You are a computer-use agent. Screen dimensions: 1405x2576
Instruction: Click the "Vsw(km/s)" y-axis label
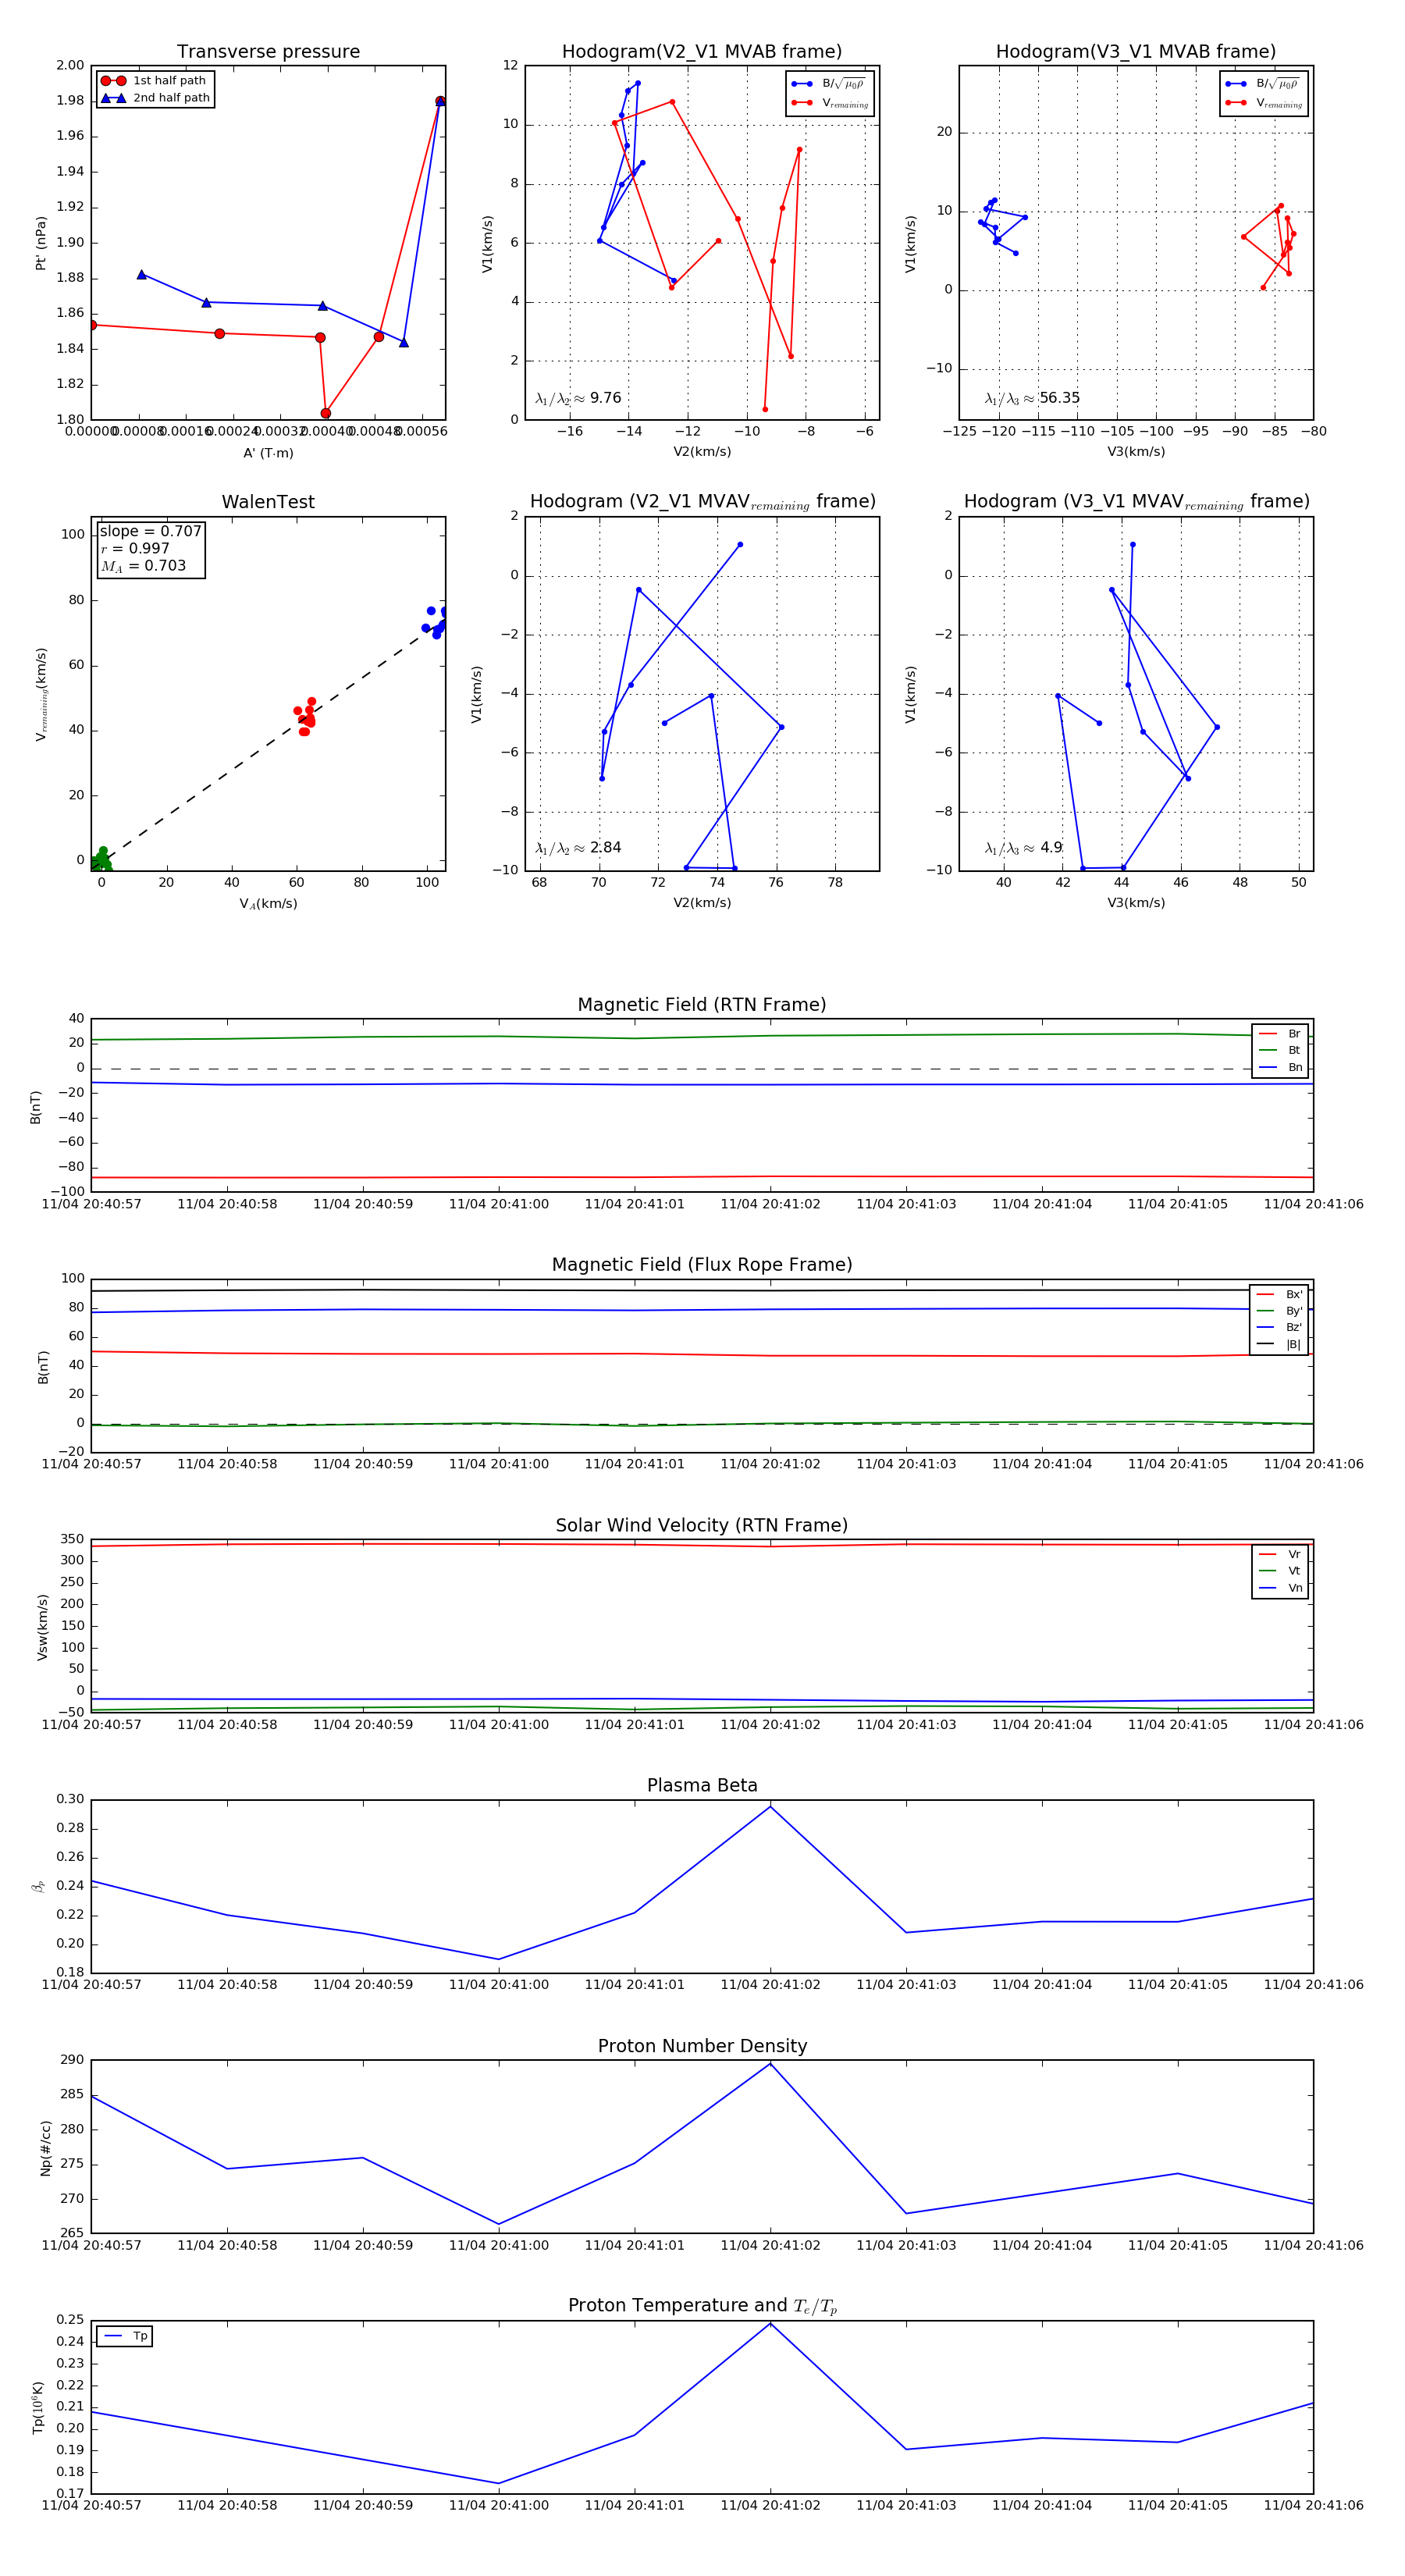42,1627
